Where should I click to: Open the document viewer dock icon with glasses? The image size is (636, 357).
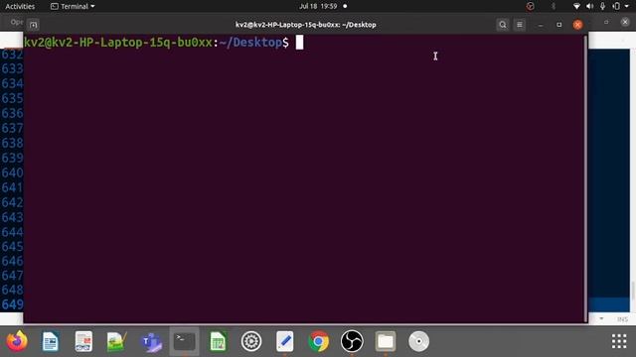click(83, 341)
